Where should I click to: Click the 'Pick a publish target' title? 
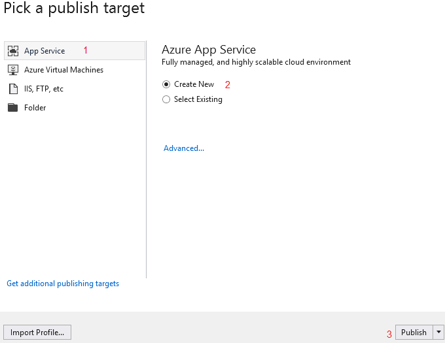click(x=74, y=8)
